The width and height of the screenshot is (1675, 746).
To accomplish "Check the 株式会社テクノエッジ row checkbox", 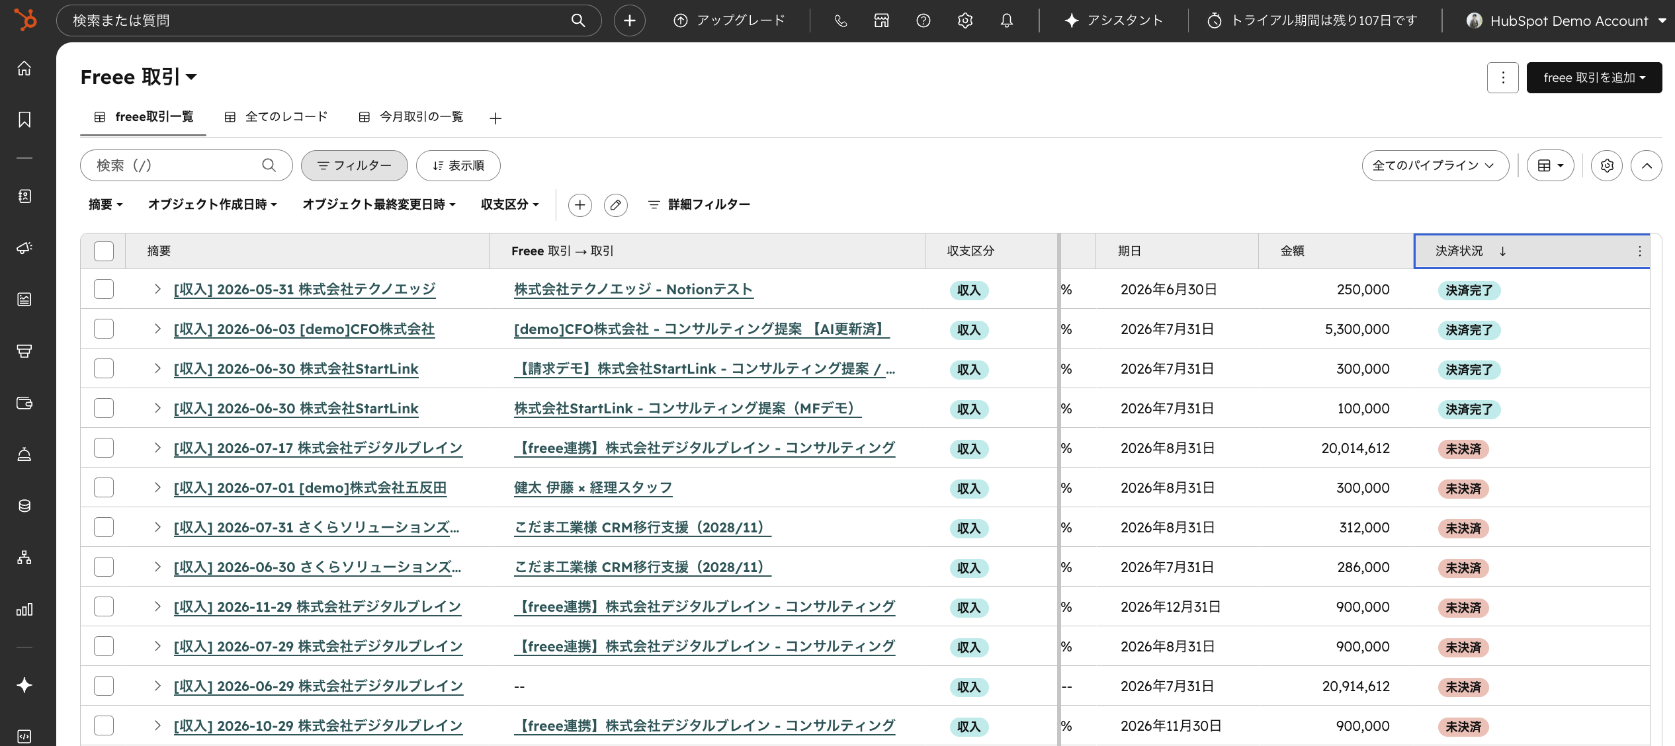I will [104, 289].
